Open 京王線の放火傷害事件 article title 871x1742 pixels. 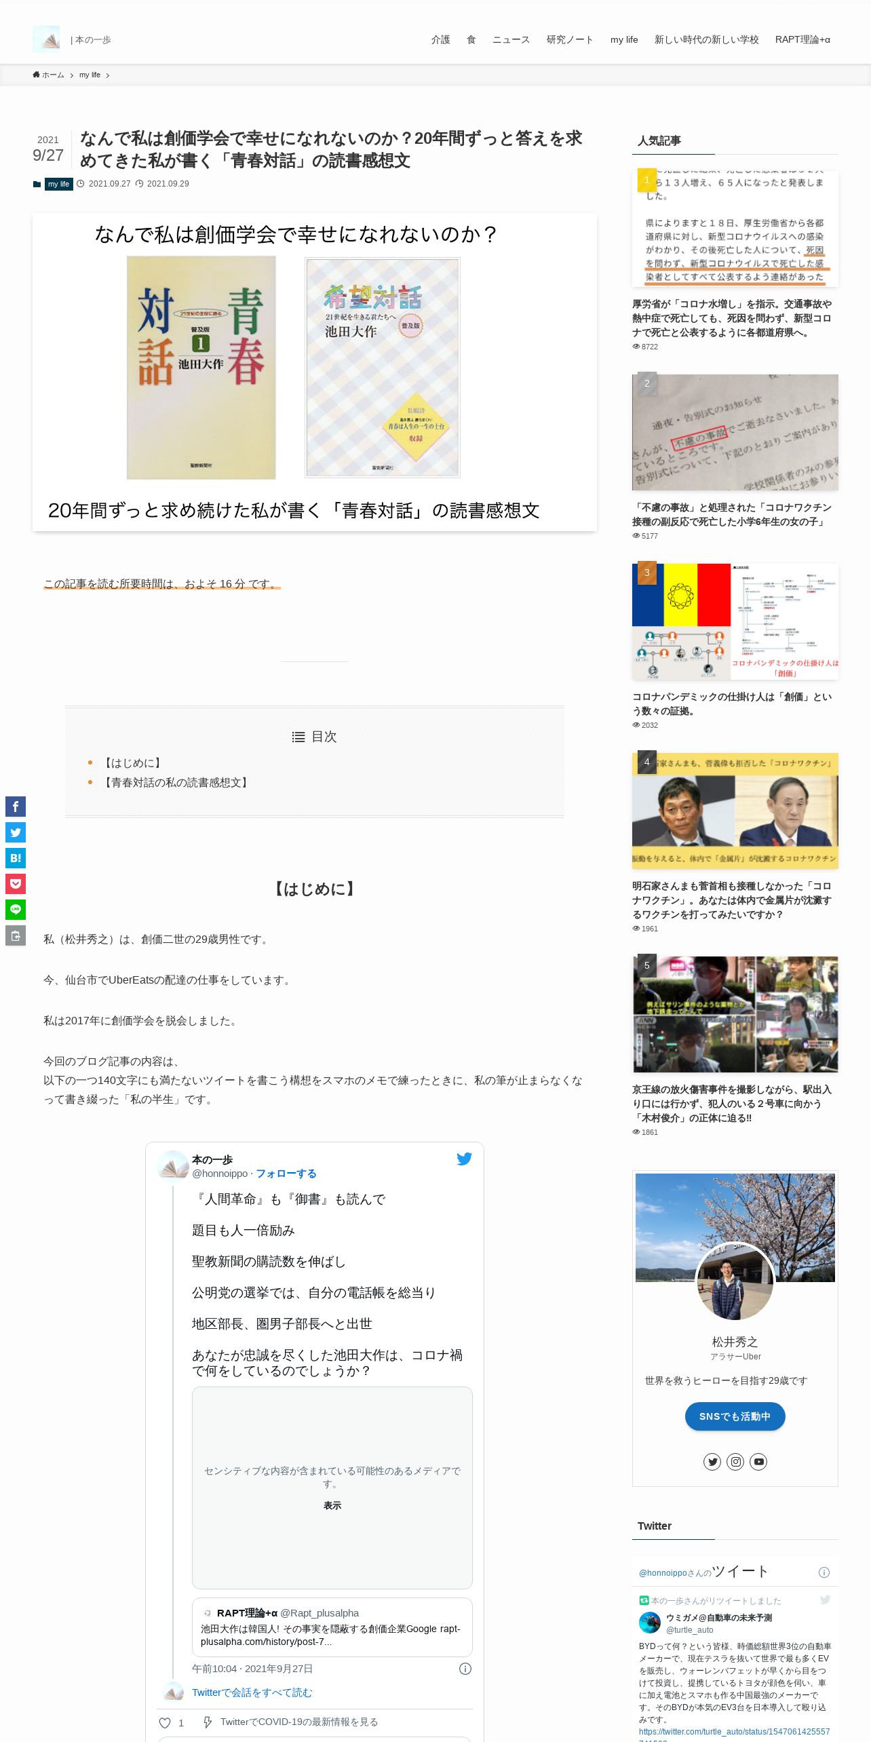click(x=732, y=1104)
